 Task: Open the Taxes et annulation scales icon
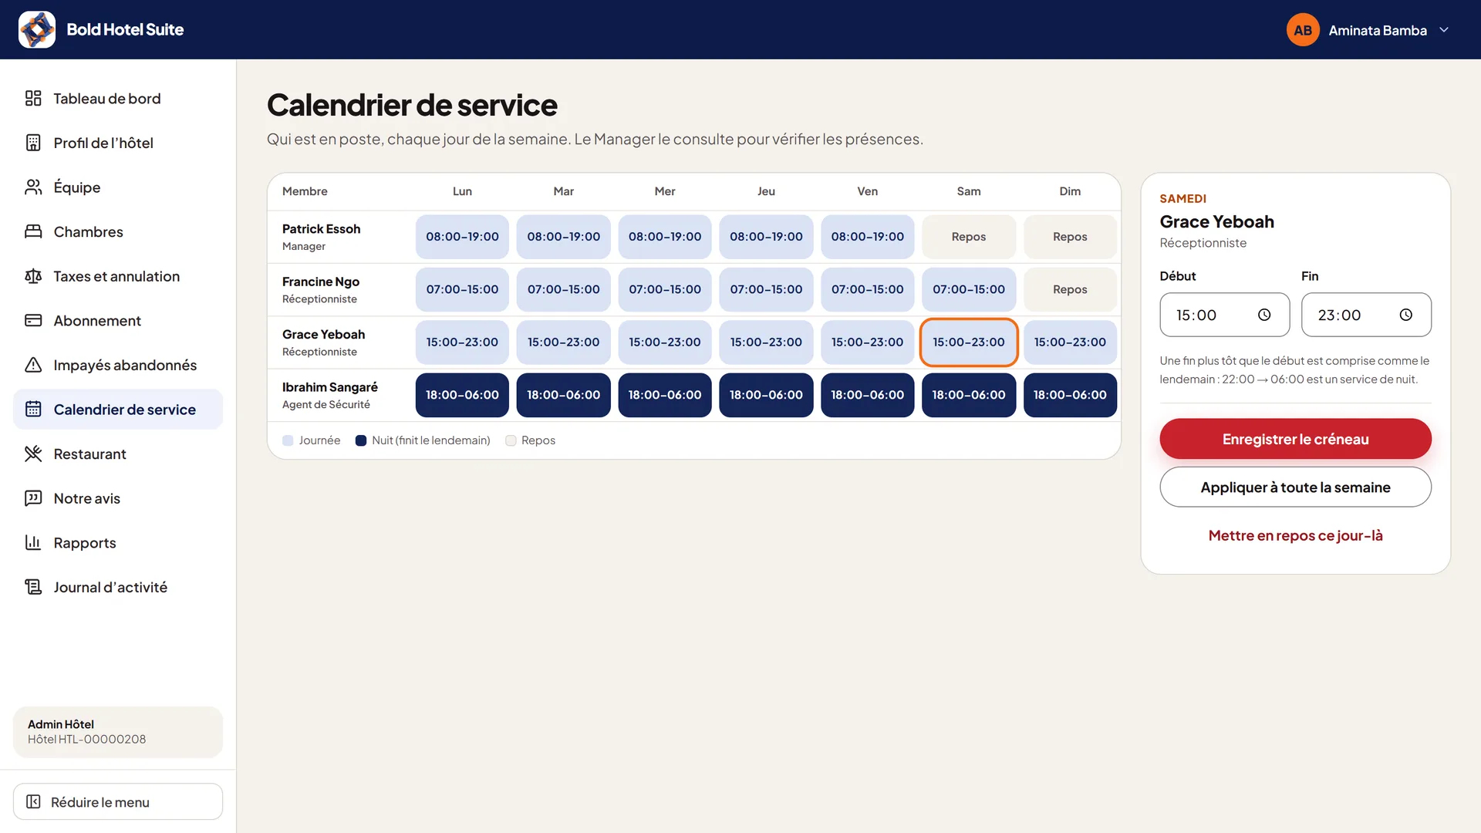pyautogui.click(x=33, y=276)
